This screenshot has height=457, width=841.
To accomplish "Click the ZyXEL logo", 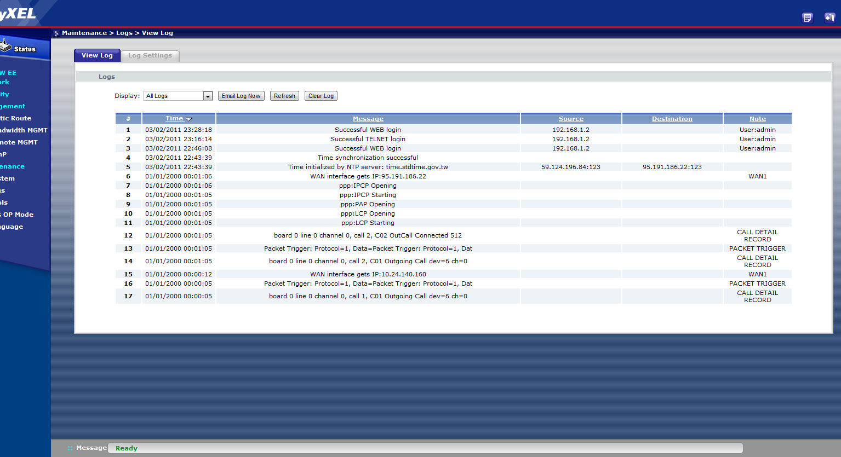I will 18,13.
